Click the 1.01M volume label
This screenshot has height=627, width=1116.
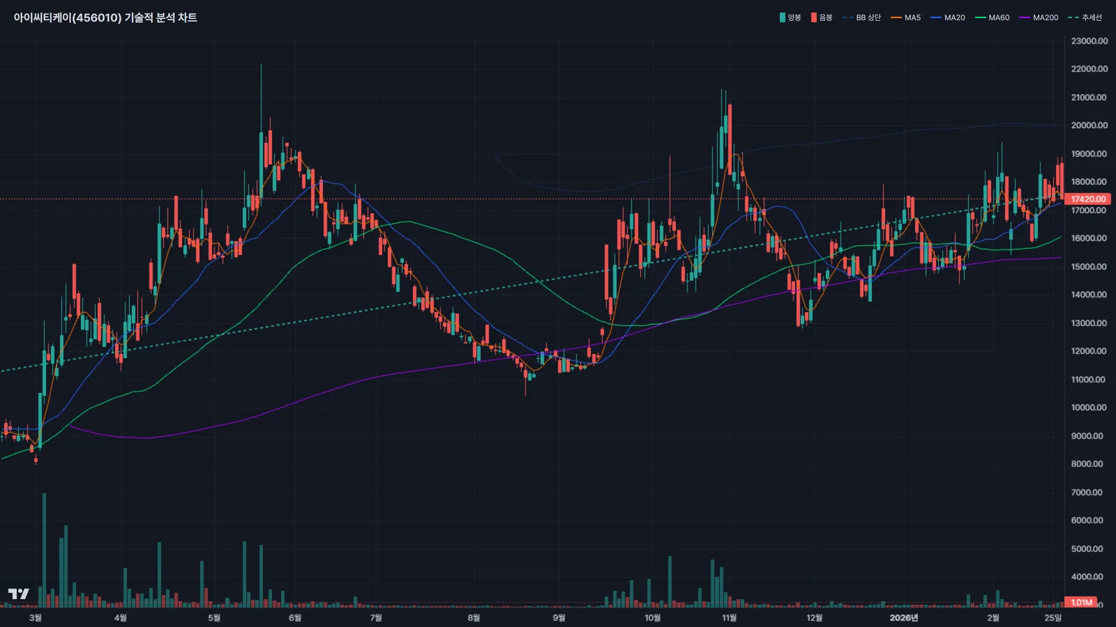pyautogui.click(x=1081, y=603)
